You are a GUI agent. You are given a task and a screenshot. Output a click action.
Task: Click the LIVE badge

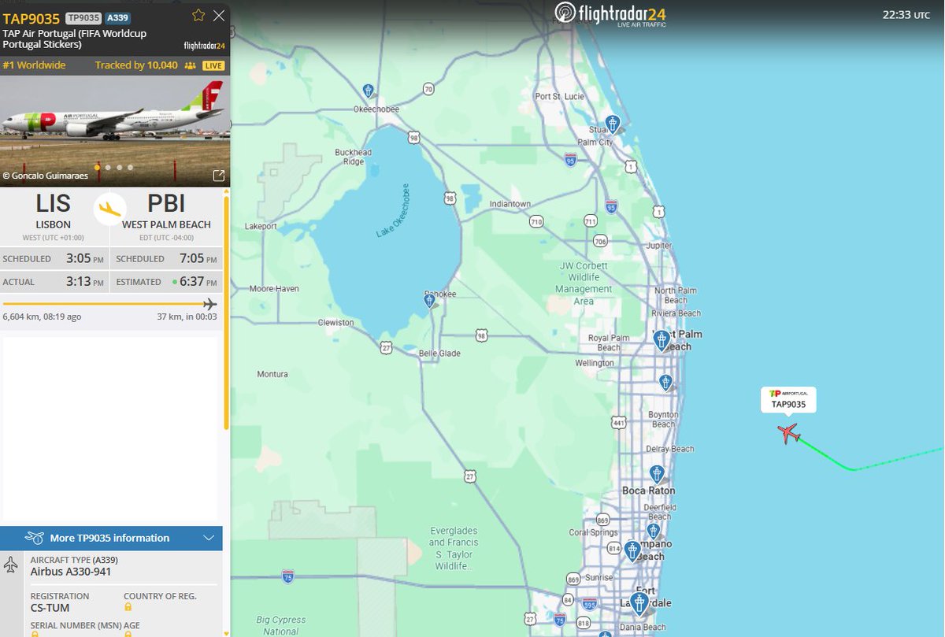tap(213, 66)
